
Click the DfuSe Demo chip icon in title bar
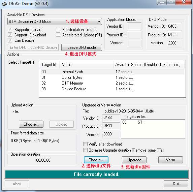click(x=4, y=4)
